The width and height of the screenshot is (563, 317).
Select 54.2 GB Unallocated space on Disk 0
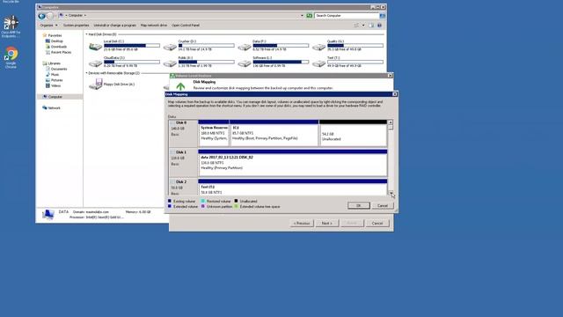point(353,133)
